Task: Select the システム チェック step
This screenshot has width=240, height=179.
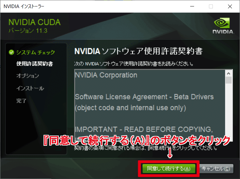Action: coord(36,52)
